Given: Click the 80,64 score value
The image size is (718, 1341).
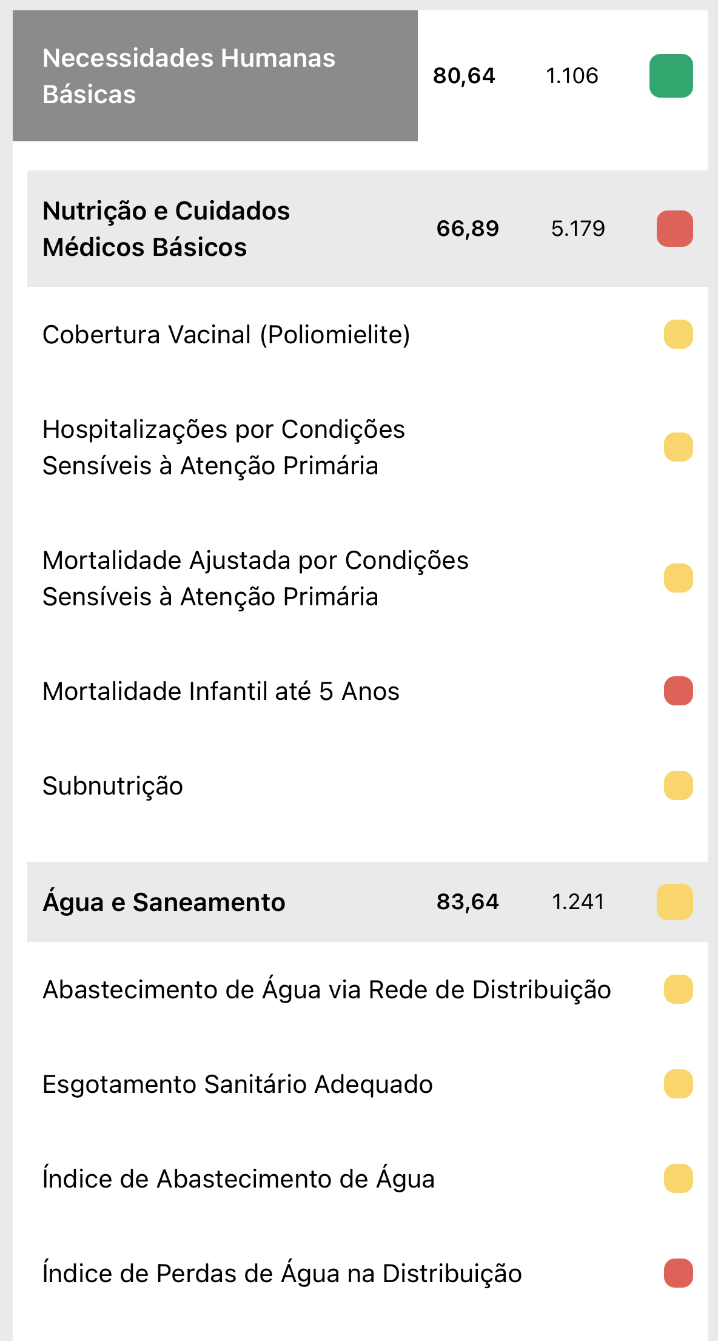Looking at the screenshot, I should [464, 76].
